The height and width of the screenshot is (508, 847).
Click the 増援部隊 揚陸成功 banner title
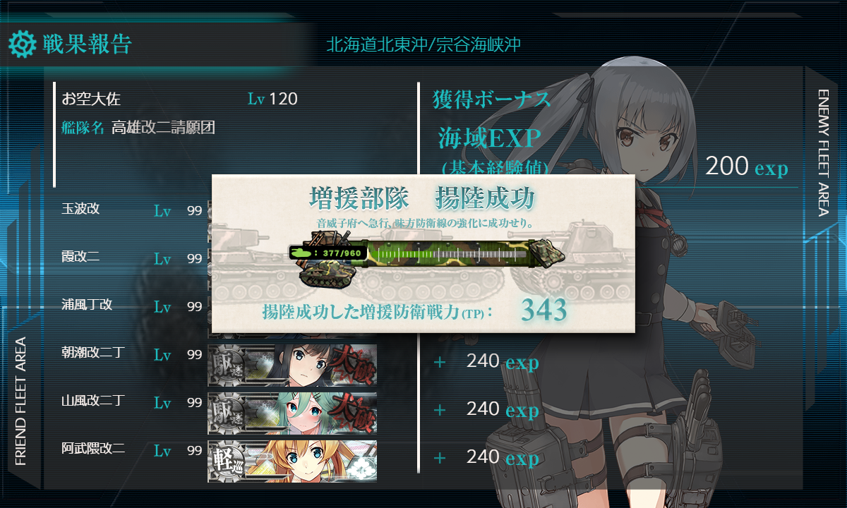pos(422,199)
